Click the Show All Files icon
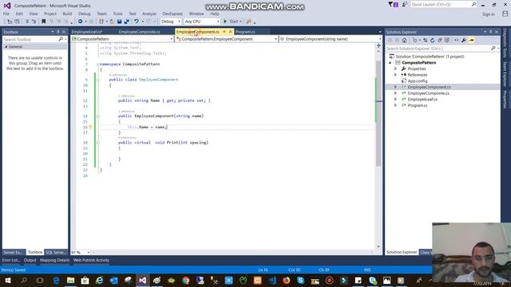This screenshot has width=511, height=287. coord(447,41)
